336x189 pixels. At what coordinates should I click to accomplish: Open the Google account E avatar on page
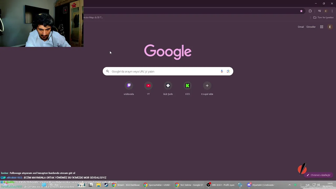click(x=330, y=27)
